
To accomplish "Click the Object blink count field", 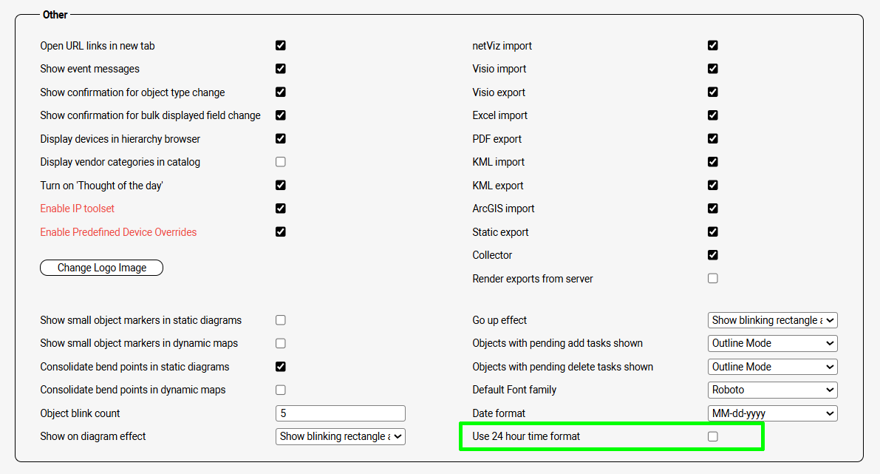I will point(341,413).
